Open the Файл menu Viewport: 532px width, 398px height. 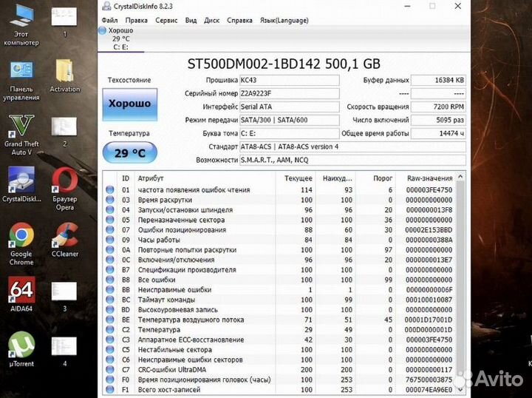109,20
